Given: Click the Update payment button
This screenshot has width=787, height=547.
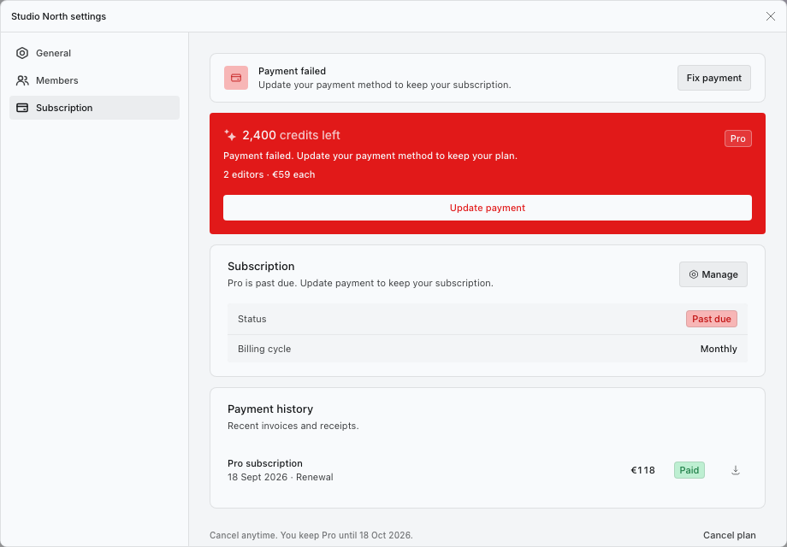Looking at the screenshot, I should pyautogui.click(x=488, y=208).
